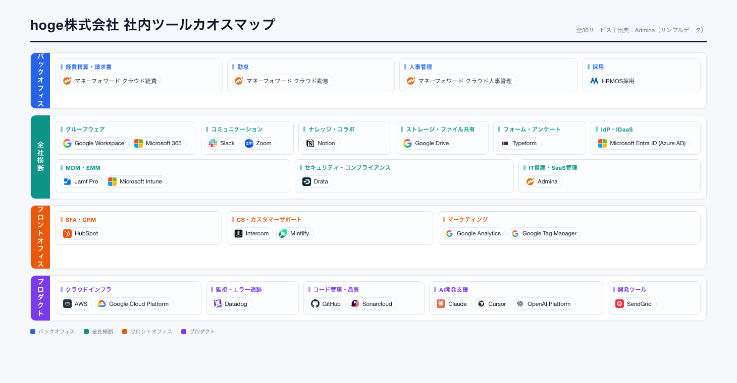
Task: Click the コミュニケーション section heading
Action: point(237,130)
